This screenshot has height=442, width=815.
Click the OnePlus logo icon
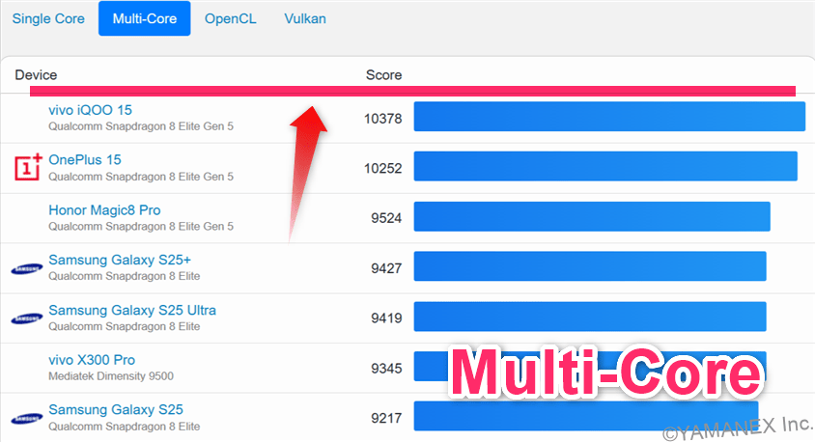point(28,167)
